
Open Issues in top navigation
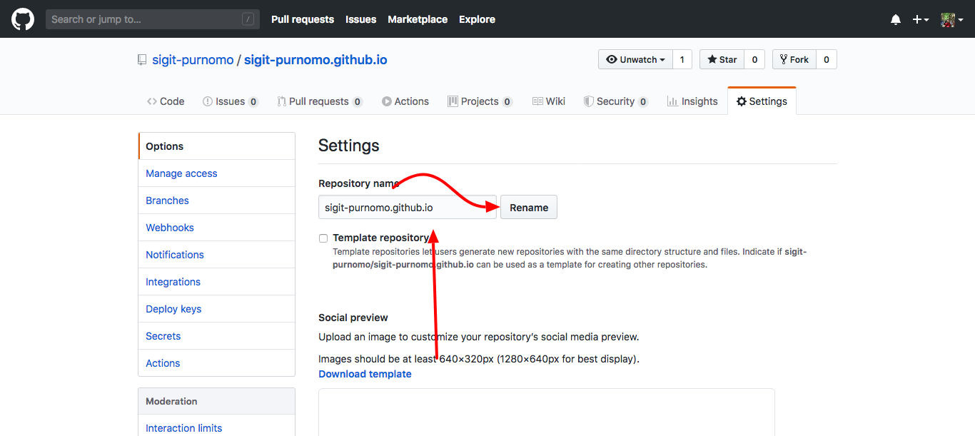[x=360, y=19]
